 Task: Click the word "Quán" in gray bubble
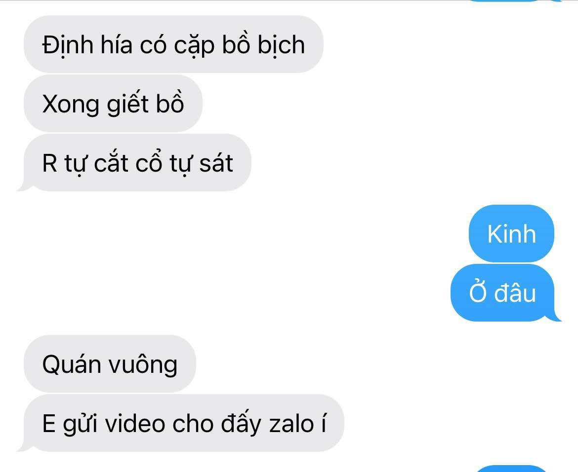tap(72, 365)
